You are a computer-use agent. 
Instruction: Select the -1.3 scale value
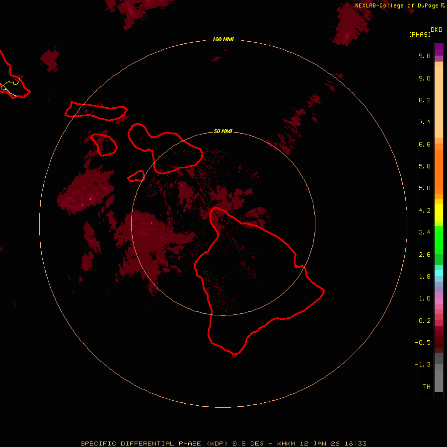[x=423, y=365]
